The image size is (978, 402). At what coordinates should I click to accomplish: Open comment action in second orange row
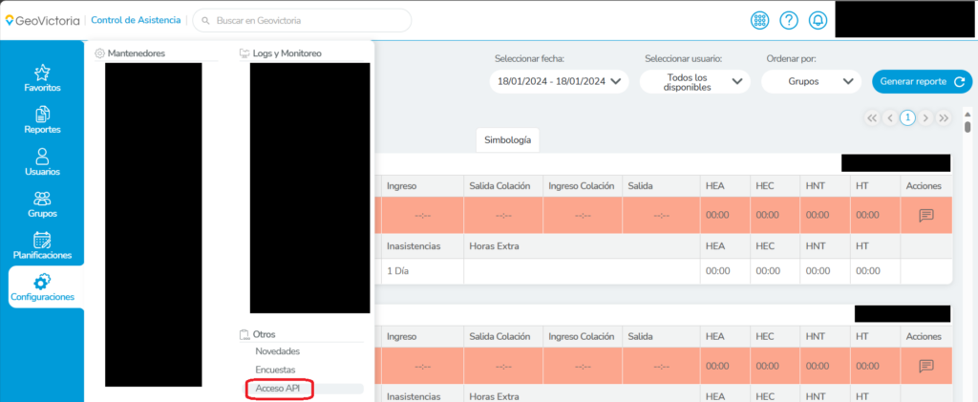point(926,366)
